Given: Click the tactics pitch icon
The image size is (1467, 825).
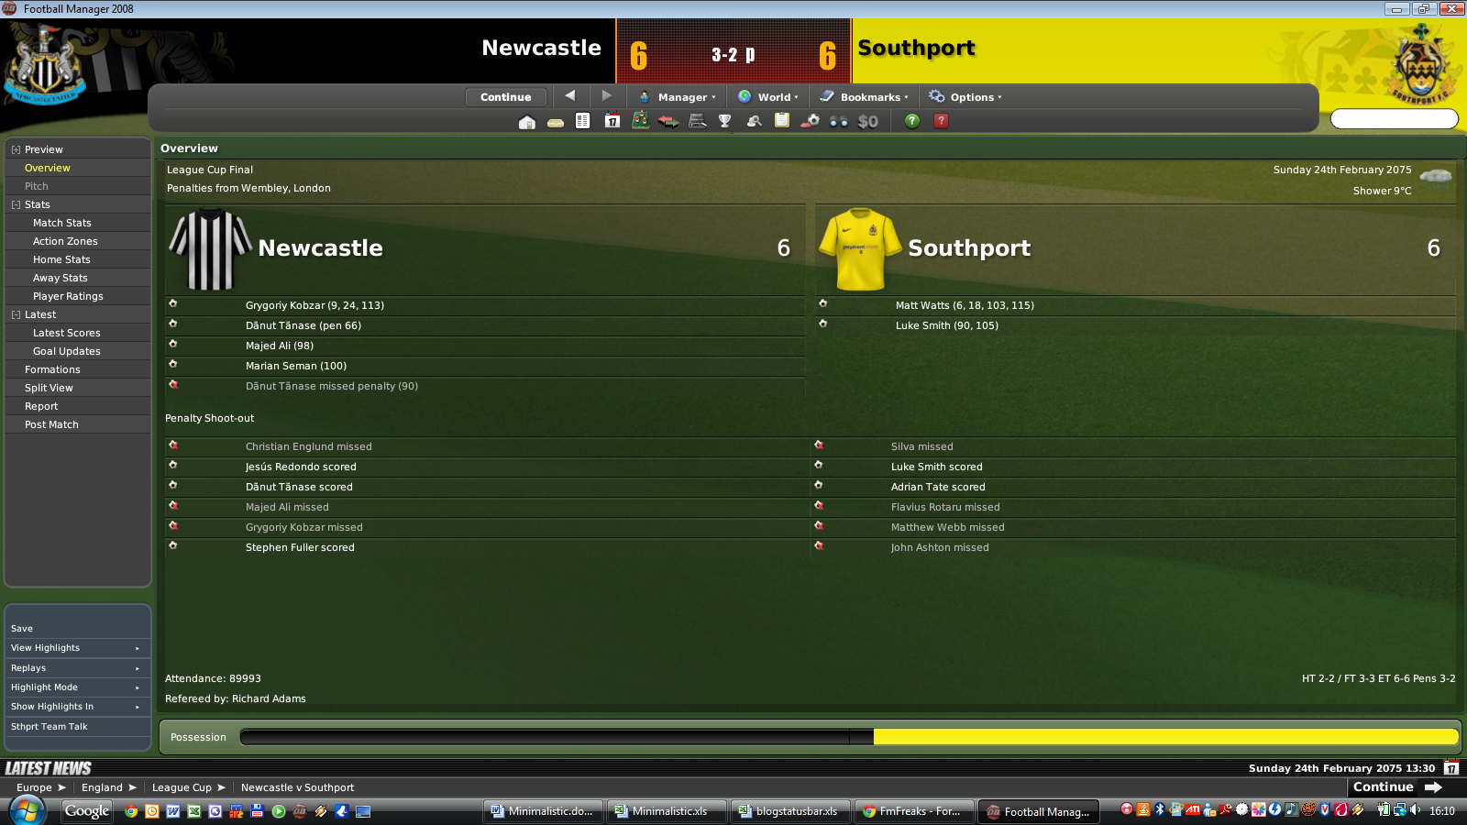Looking at the screenshot, I should pos(641,121).
